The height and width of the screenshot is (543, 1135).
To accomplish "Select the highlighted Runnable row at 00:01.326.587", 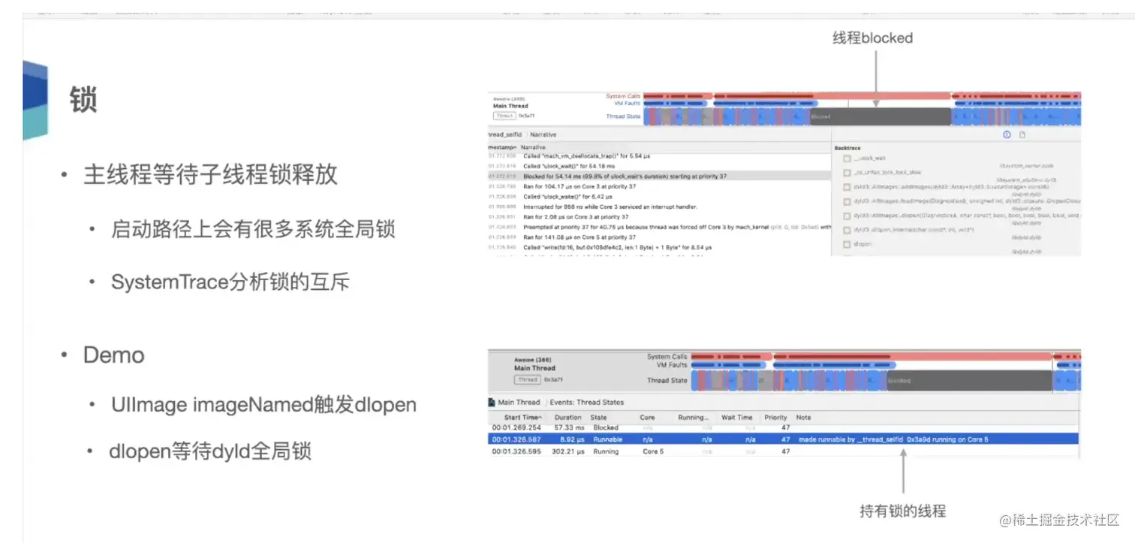I will (784, 439).
